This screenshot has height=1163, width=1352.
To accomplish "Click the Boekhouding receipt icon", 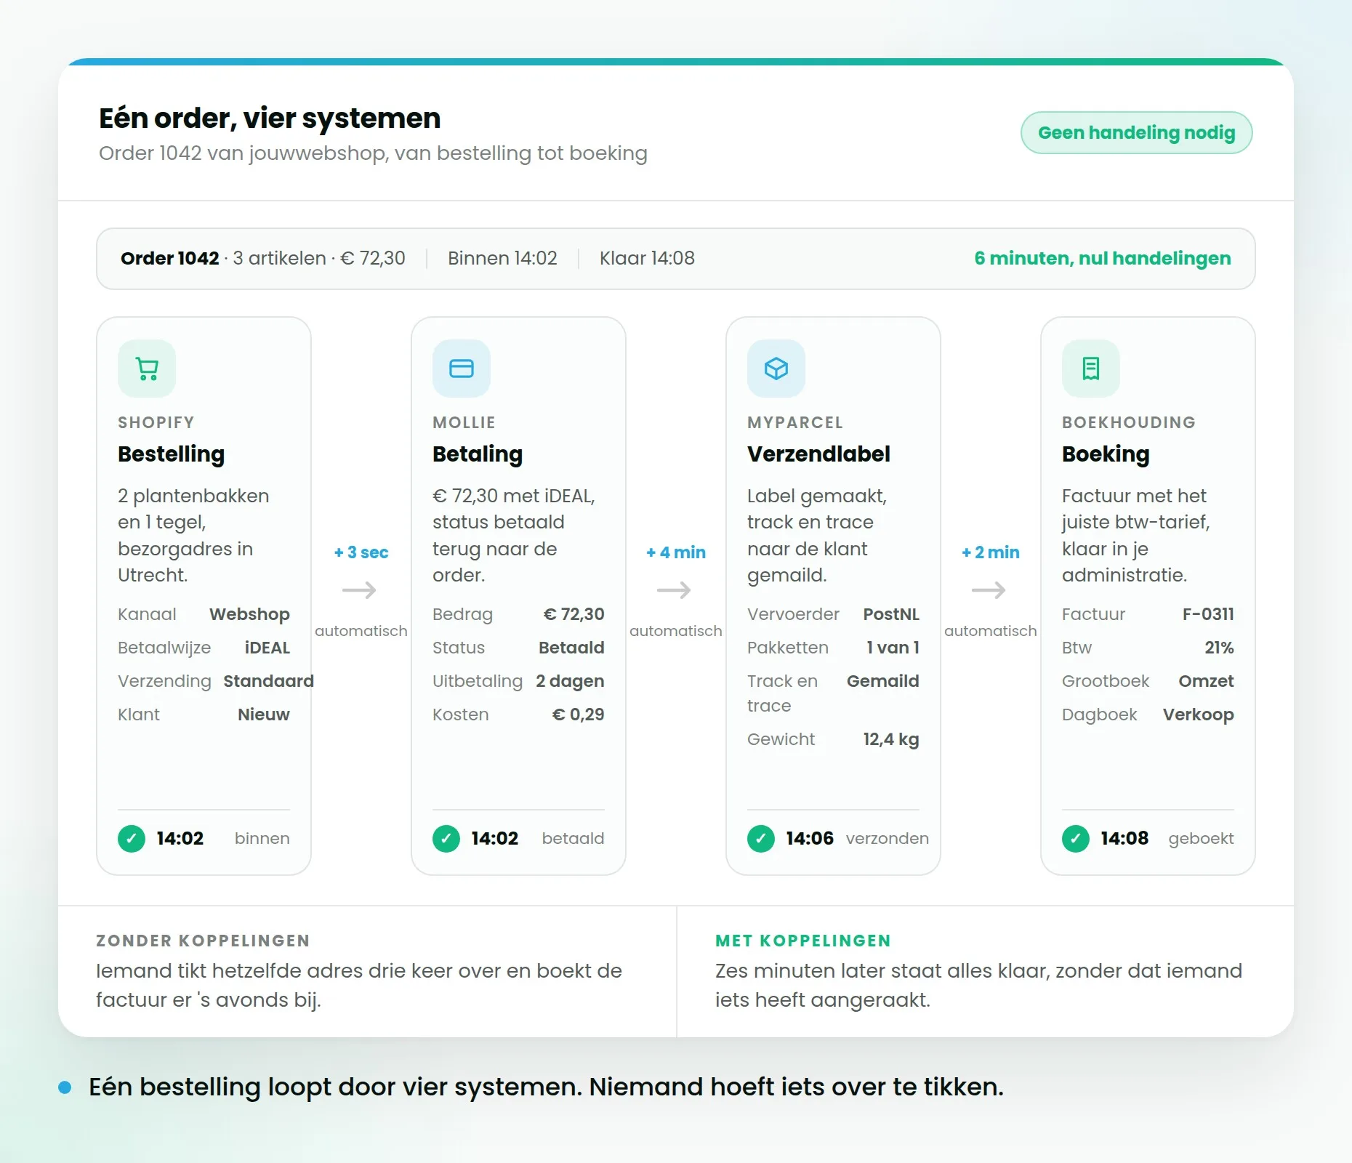I will pyautogui.click(x=1091, y=369).
